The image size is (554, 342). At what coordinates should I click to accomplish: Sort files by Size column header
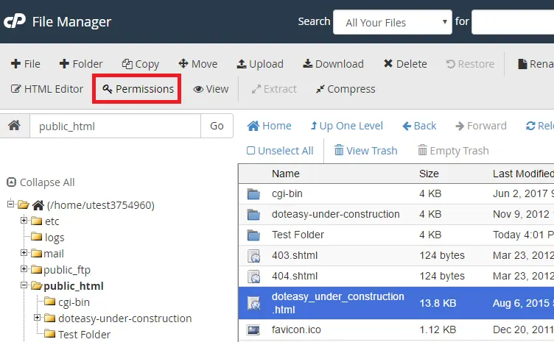coord(429,174)
